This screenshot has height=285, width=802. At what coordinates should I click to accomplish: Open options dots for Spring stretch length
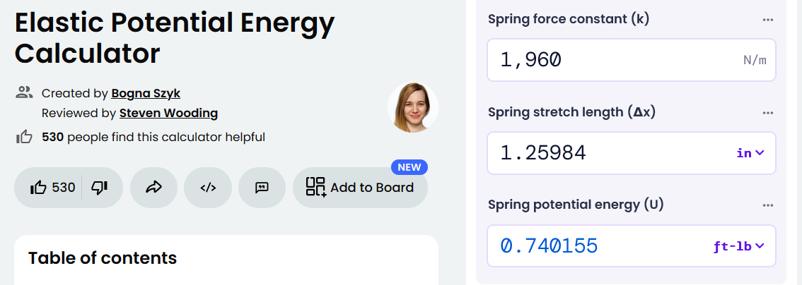pyautogui.click(x=768, y=113)
